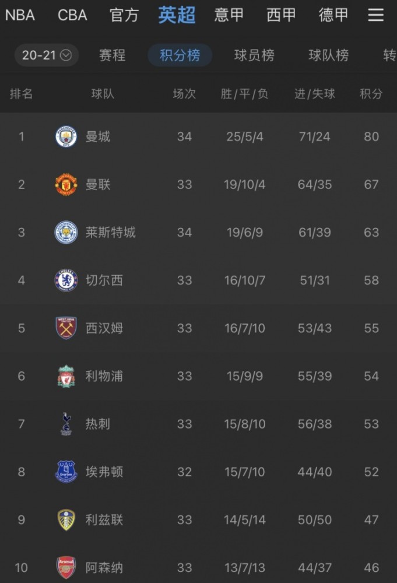Open the hamburger menu icon
Screen dimensions: 397x583
pyautogui.click(x=375, y=15)
